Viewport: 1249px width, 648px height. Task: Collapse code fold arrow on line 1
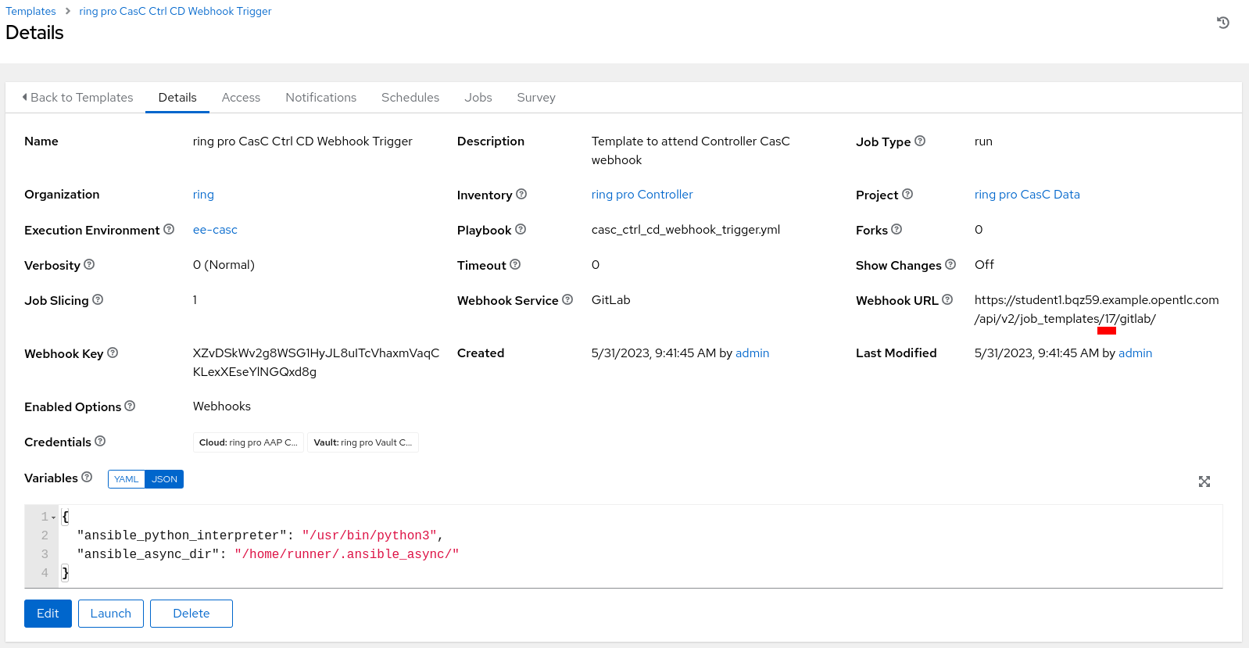pos(53,517)
